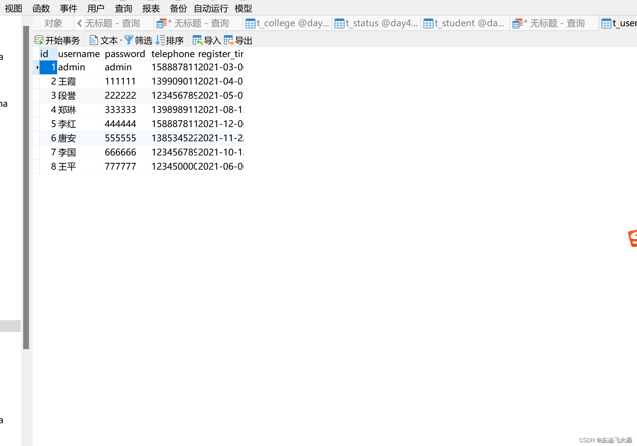Click the vertical scrollbar of the left panel

click(26, 188)
